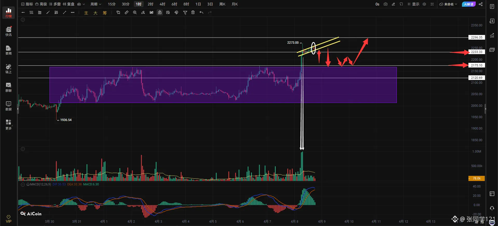Click the orange 78.0k volume label
Screen dimensions: 498x226
point(477,178)
